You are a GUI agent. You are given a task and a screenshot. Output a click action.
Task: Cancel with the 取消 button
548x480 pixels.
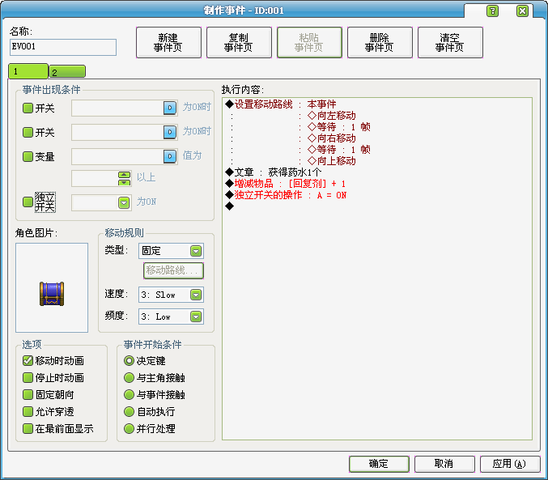point(444,464)
